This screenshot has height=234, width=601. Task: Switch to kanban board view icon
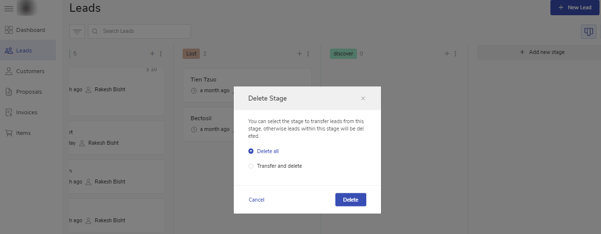(588, 32)
